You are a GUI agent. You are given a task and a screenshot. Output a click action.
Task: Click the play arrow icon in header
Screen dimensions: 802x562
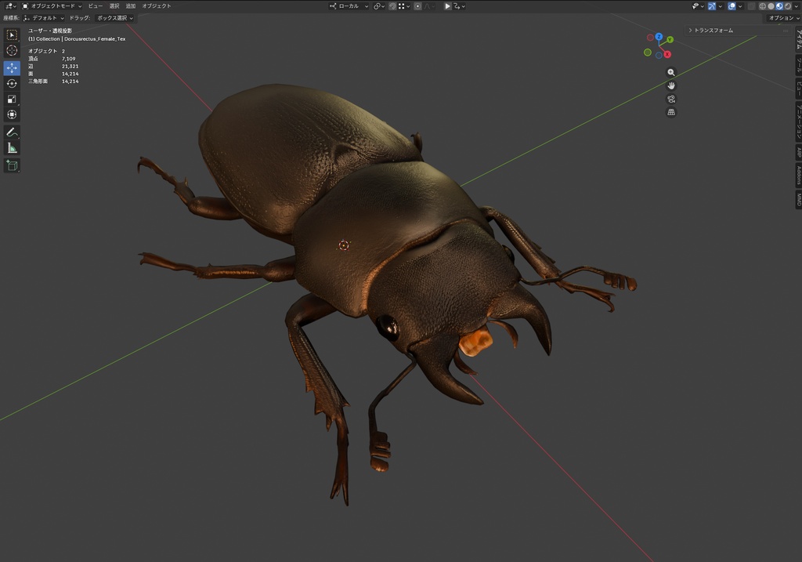[x=447, y=6]
